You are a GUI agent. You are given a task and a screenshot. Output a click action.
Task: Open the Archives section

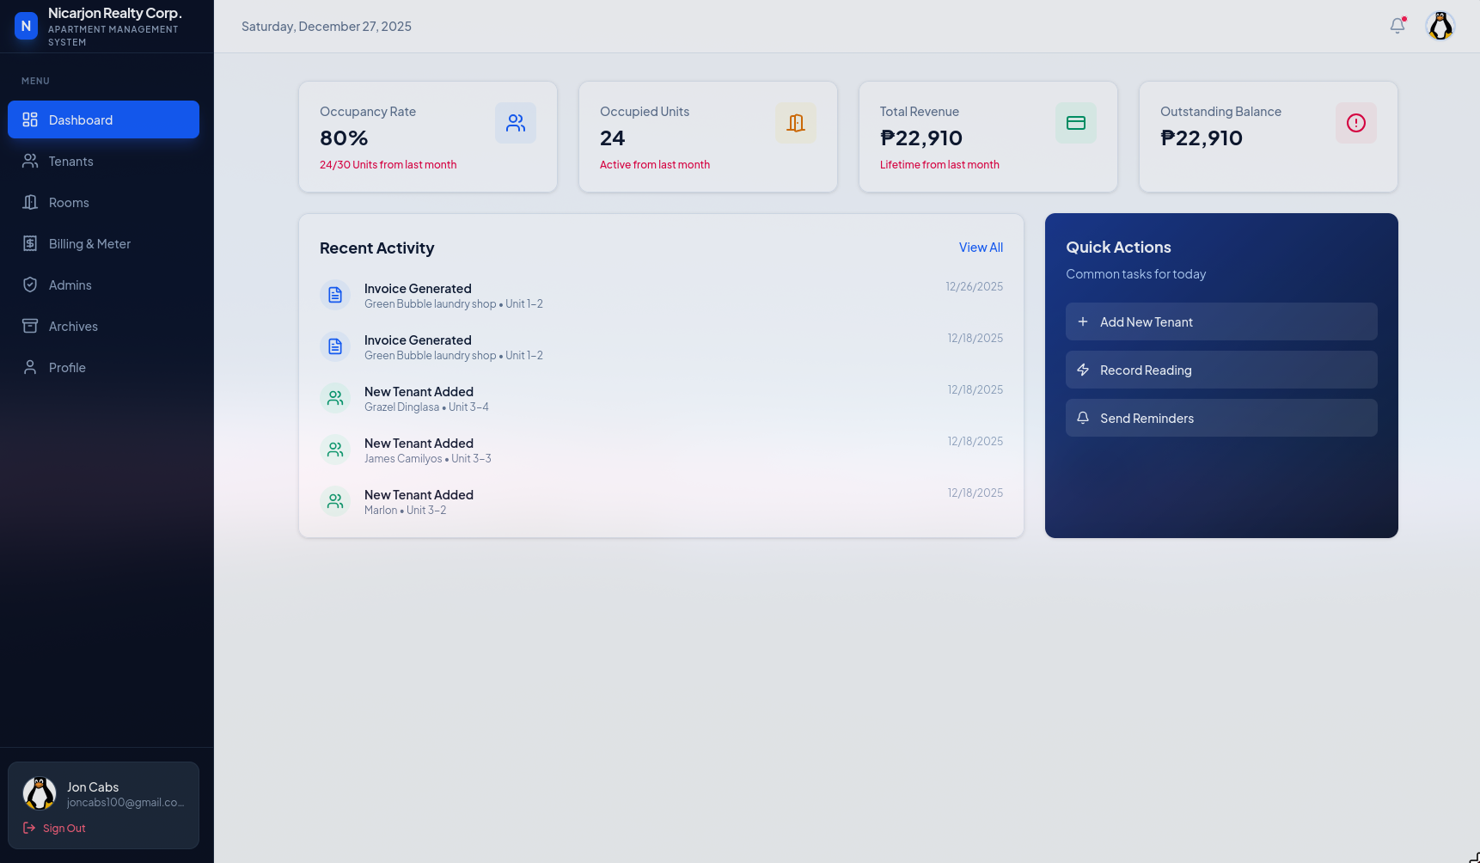(73, 326)
